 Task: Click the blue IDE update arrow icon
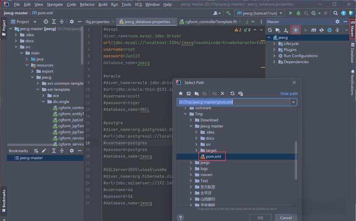coord(344,13)
